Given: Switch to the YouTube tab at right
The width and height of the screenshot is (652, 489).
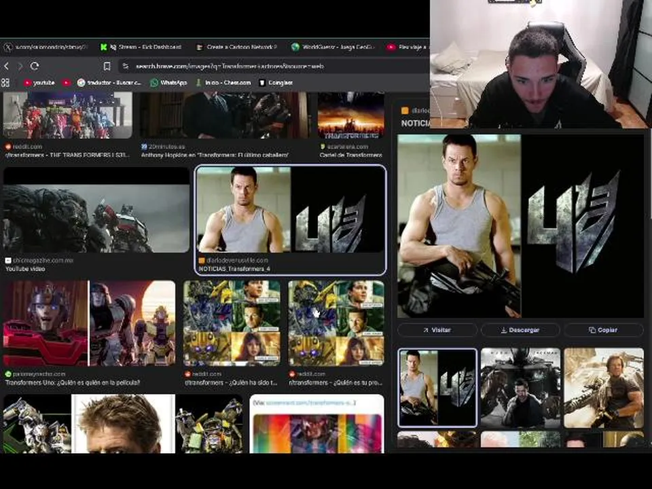Looking at the screenshot, I should [407, 47].
